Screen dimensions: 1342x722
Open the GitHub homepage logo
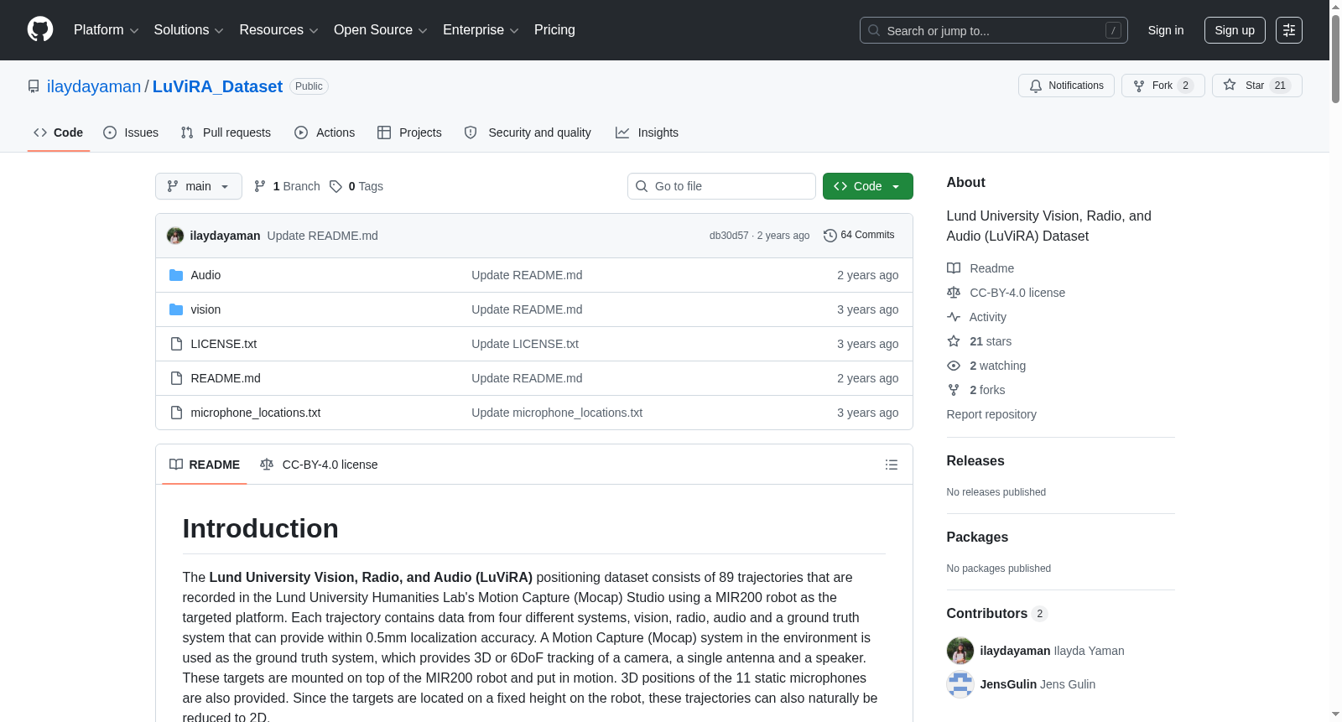click(40, 30)
